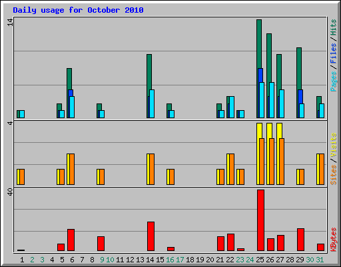Select the orange Sites bar for day 14
Viewport: 341px width, 267px height.
click(152, 169)
